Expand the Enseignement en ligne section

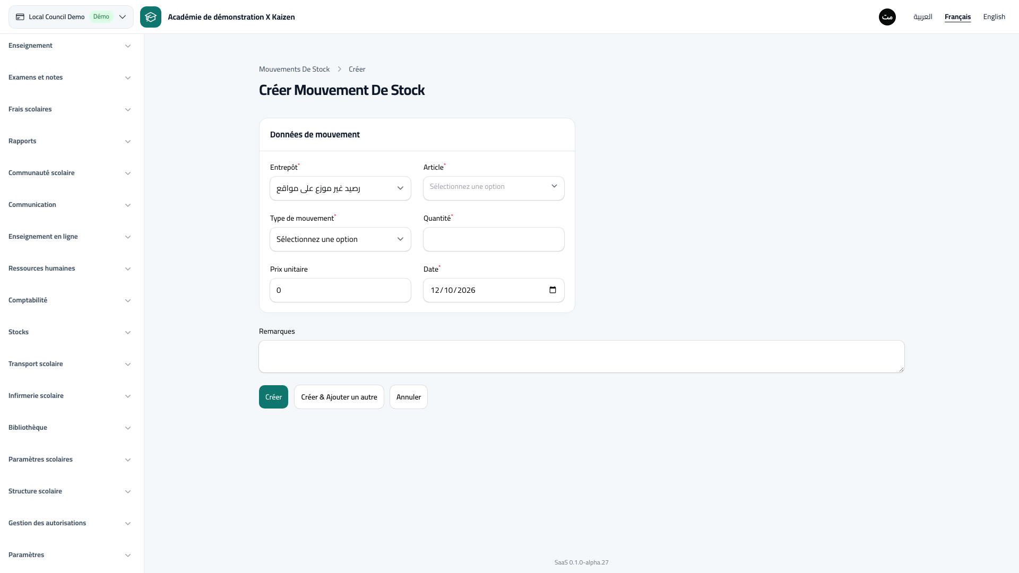[x=70, y=237]
